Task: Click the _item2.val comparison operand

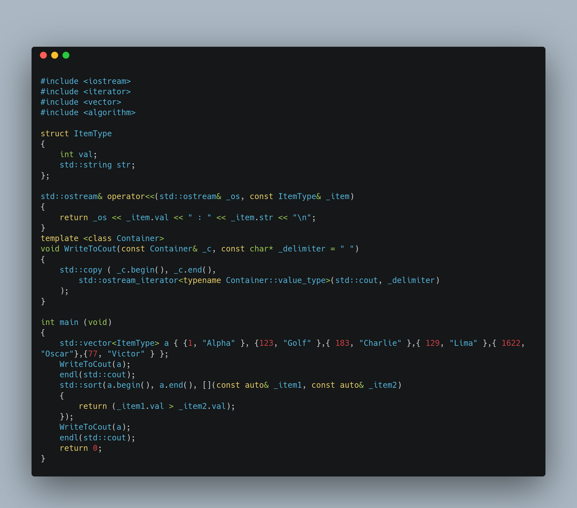Action: point(202,406)
